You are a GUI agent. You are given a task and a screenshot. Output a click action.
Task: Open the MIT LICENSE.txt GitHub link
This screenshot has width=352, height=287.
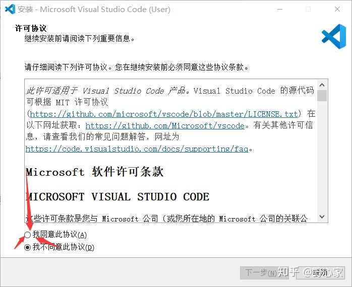tap(164, 114)
